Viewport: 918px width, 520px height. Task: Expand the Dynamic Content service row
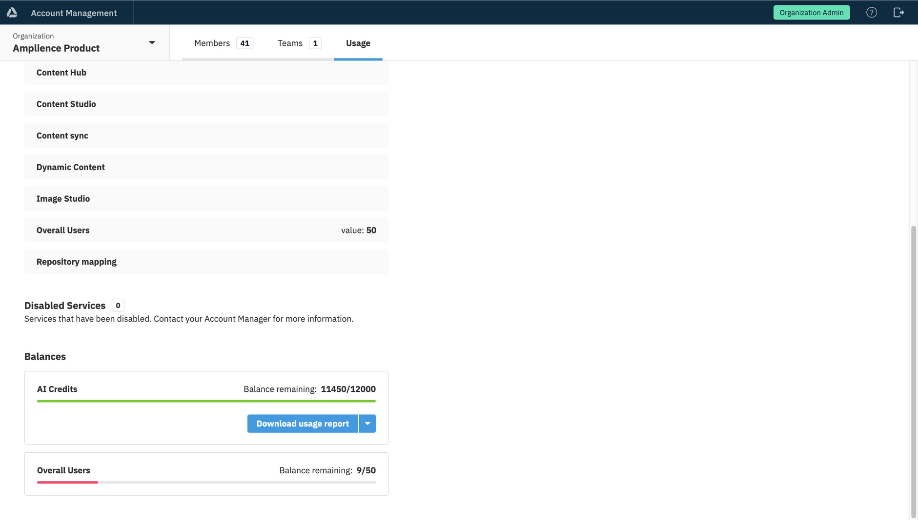(x=206, y=167)
